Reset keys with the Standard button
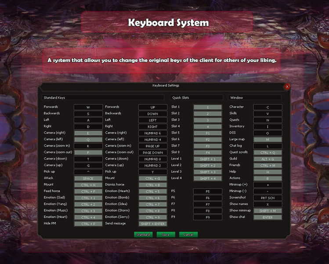The height and width of the screenshot is (264, 329). coord(143,235)
